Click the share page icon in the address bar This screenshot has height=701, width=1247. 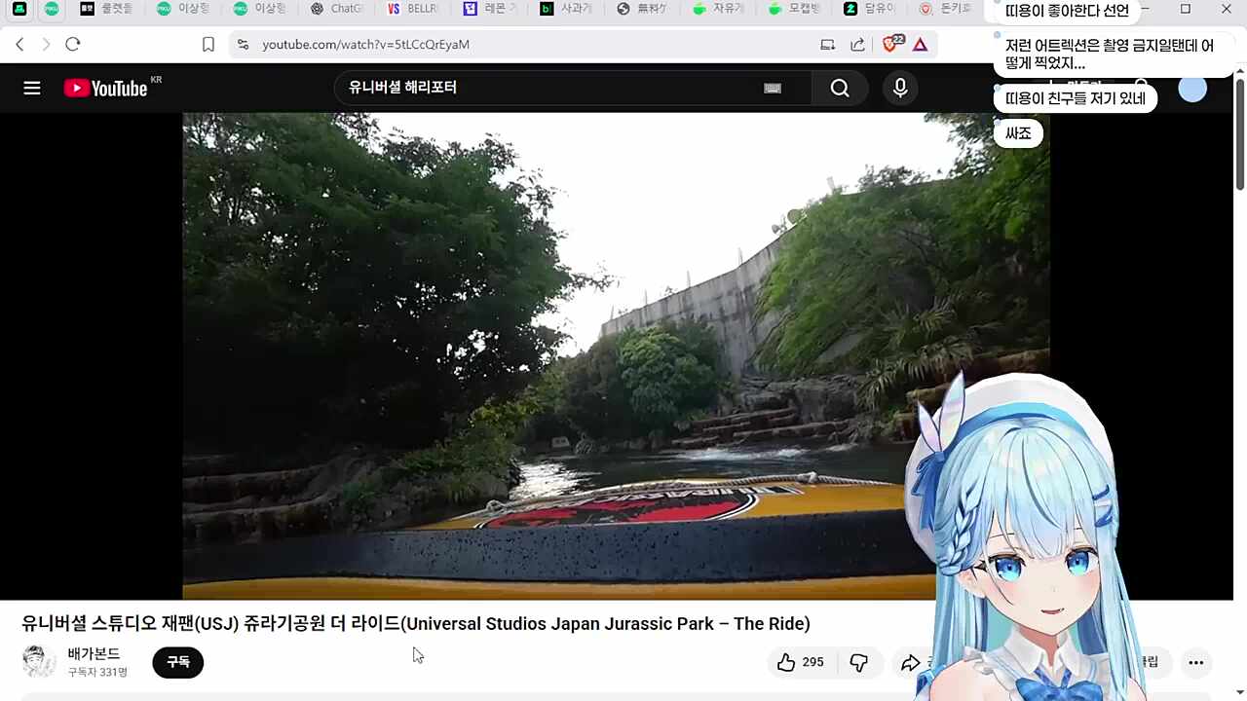858,44
